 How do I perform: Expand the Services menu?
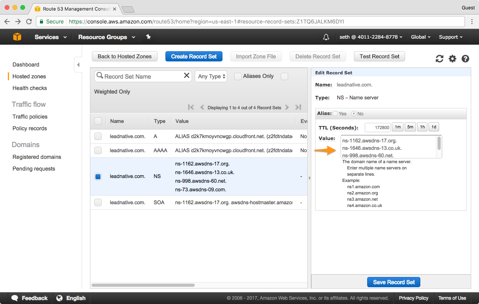(x=50, y=37)
